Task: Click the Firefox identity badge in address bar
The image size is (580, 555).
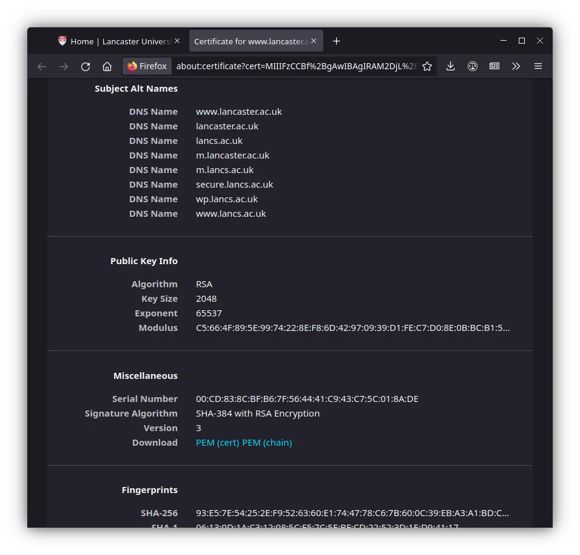Action: [x=147, y=66]
